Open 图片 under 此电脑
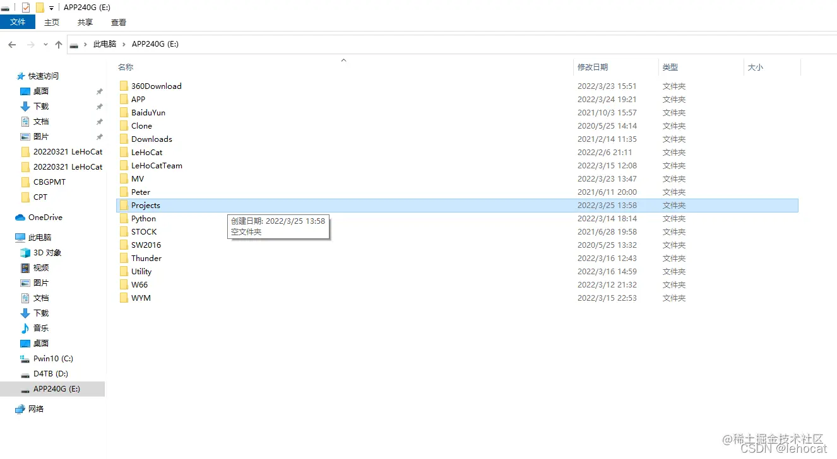837x459 pixels. (x=41, y=282)
